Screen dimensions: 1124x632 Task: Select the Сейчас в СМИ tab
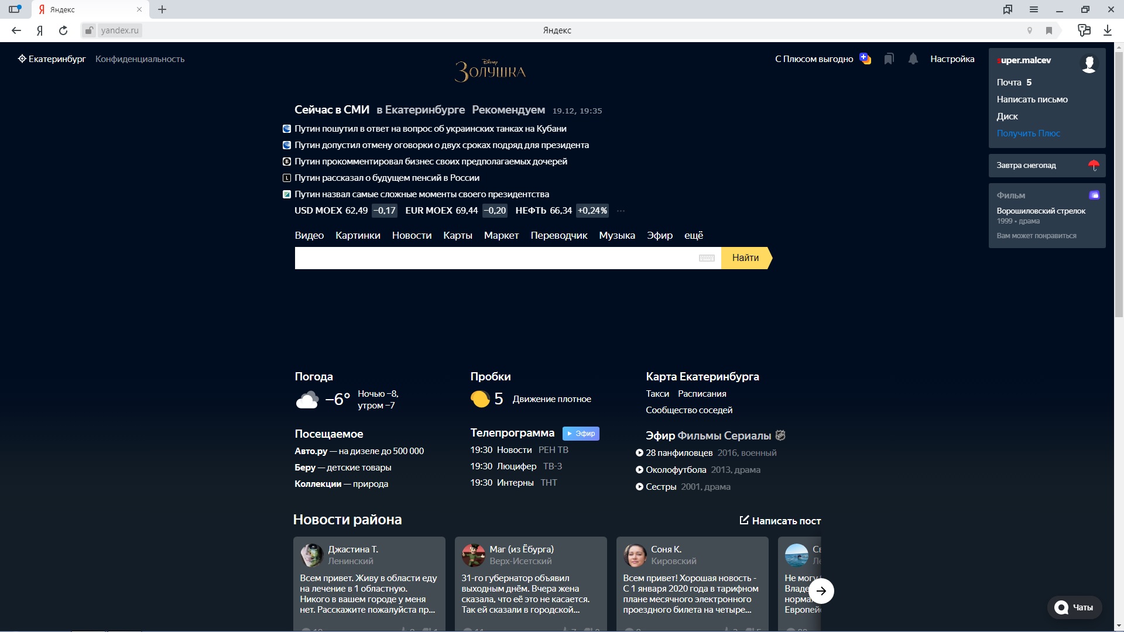[332, 110]
